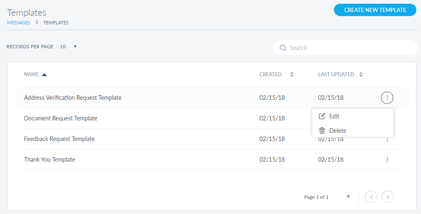Screen dimensions: 421x214
Task: Open the Thank You Template three-dot menu
Action: click(387, 160)
